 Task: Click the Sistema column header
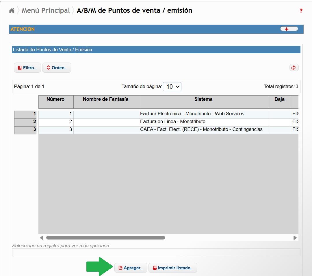coord(203,99)
